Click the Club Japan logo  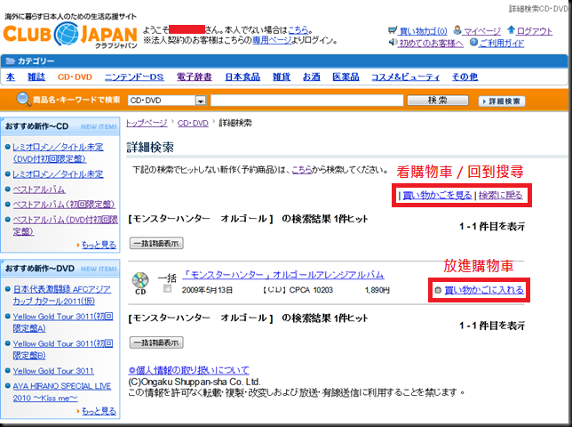click(x=70, y=35)
